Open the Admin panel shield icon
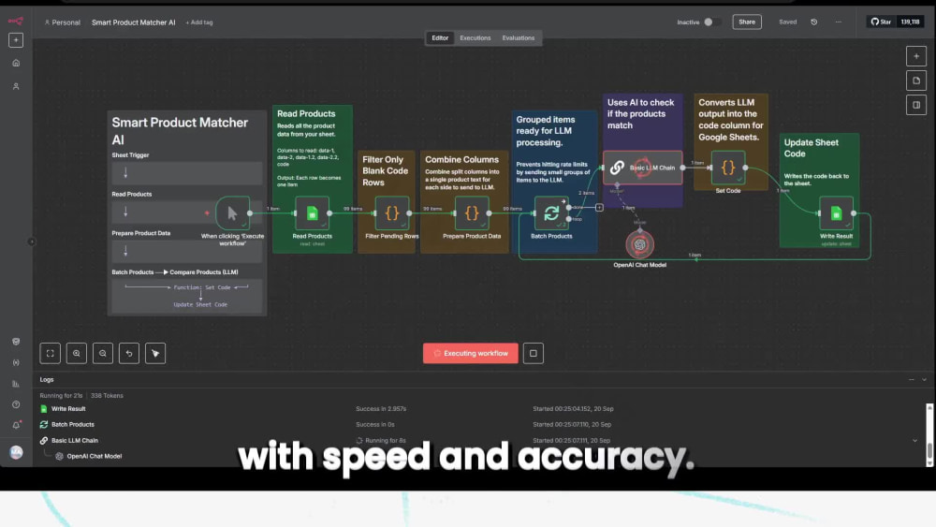 click(16, 342)
